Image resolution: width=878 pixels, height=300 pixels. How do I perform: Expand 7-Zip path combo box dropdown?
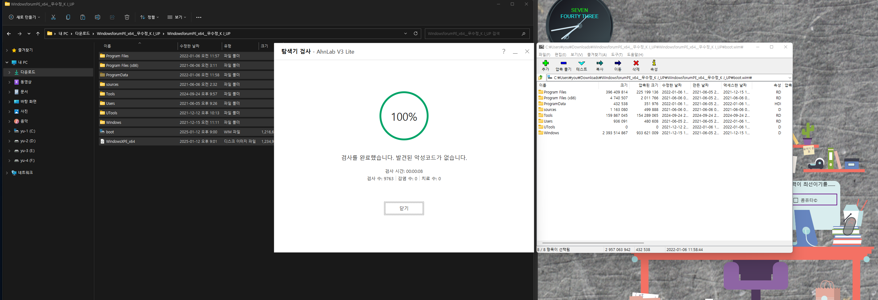point(789,78)
